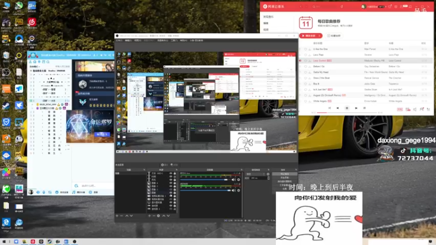Pop out OBS Audio Mixer dock panel icon
Image resolution: width=436 pixels, height=245 pixels.
pyautogui.click(x=241, y=170)
